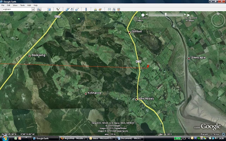Show the ruler tool
226x141 pixels.
click(x=86, y=10)
